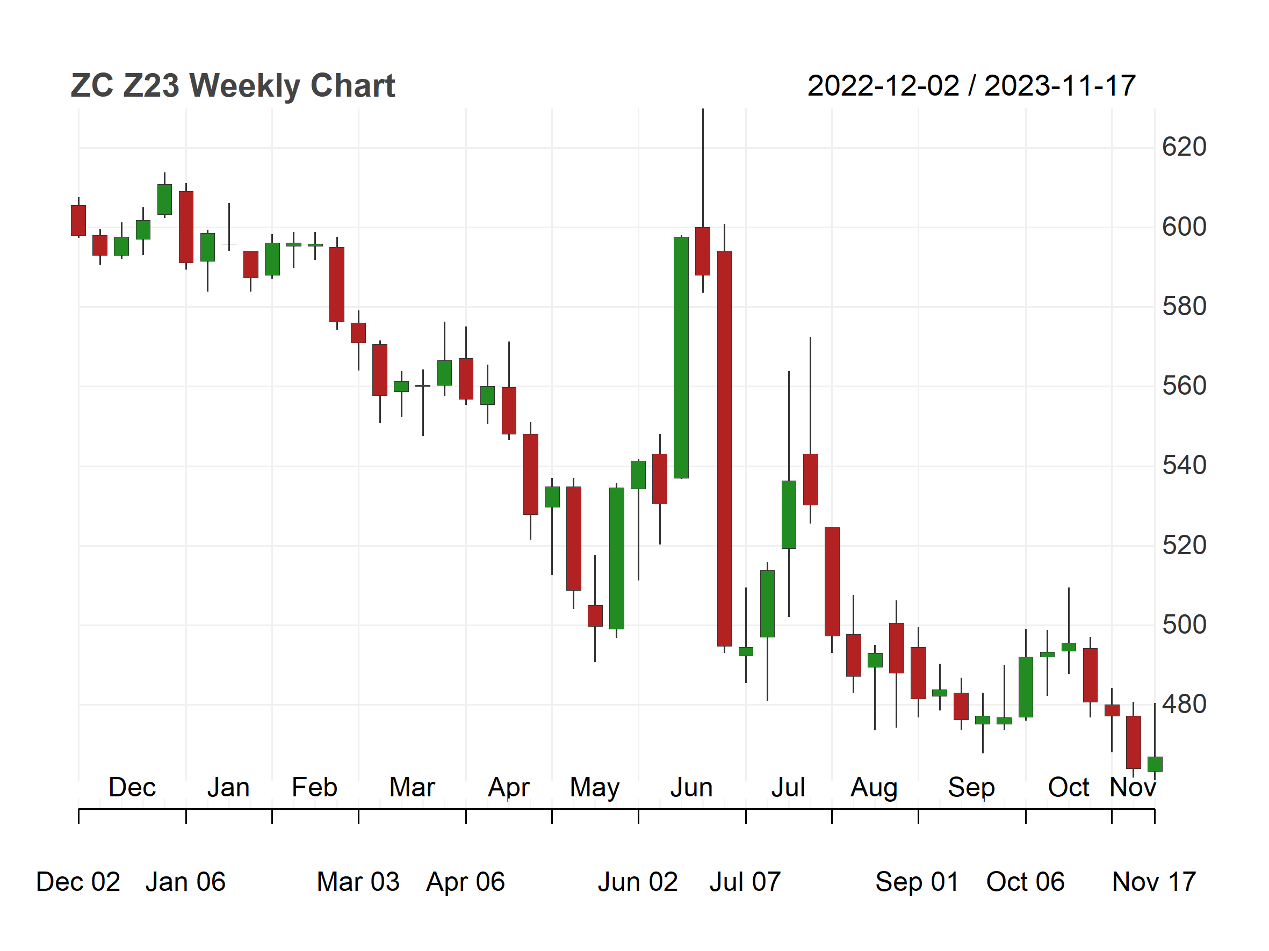This screenshot has width=1269, height=951.
Task: Click the 2022-12-02 / 2023-11-17 date range
Action: 971,86
